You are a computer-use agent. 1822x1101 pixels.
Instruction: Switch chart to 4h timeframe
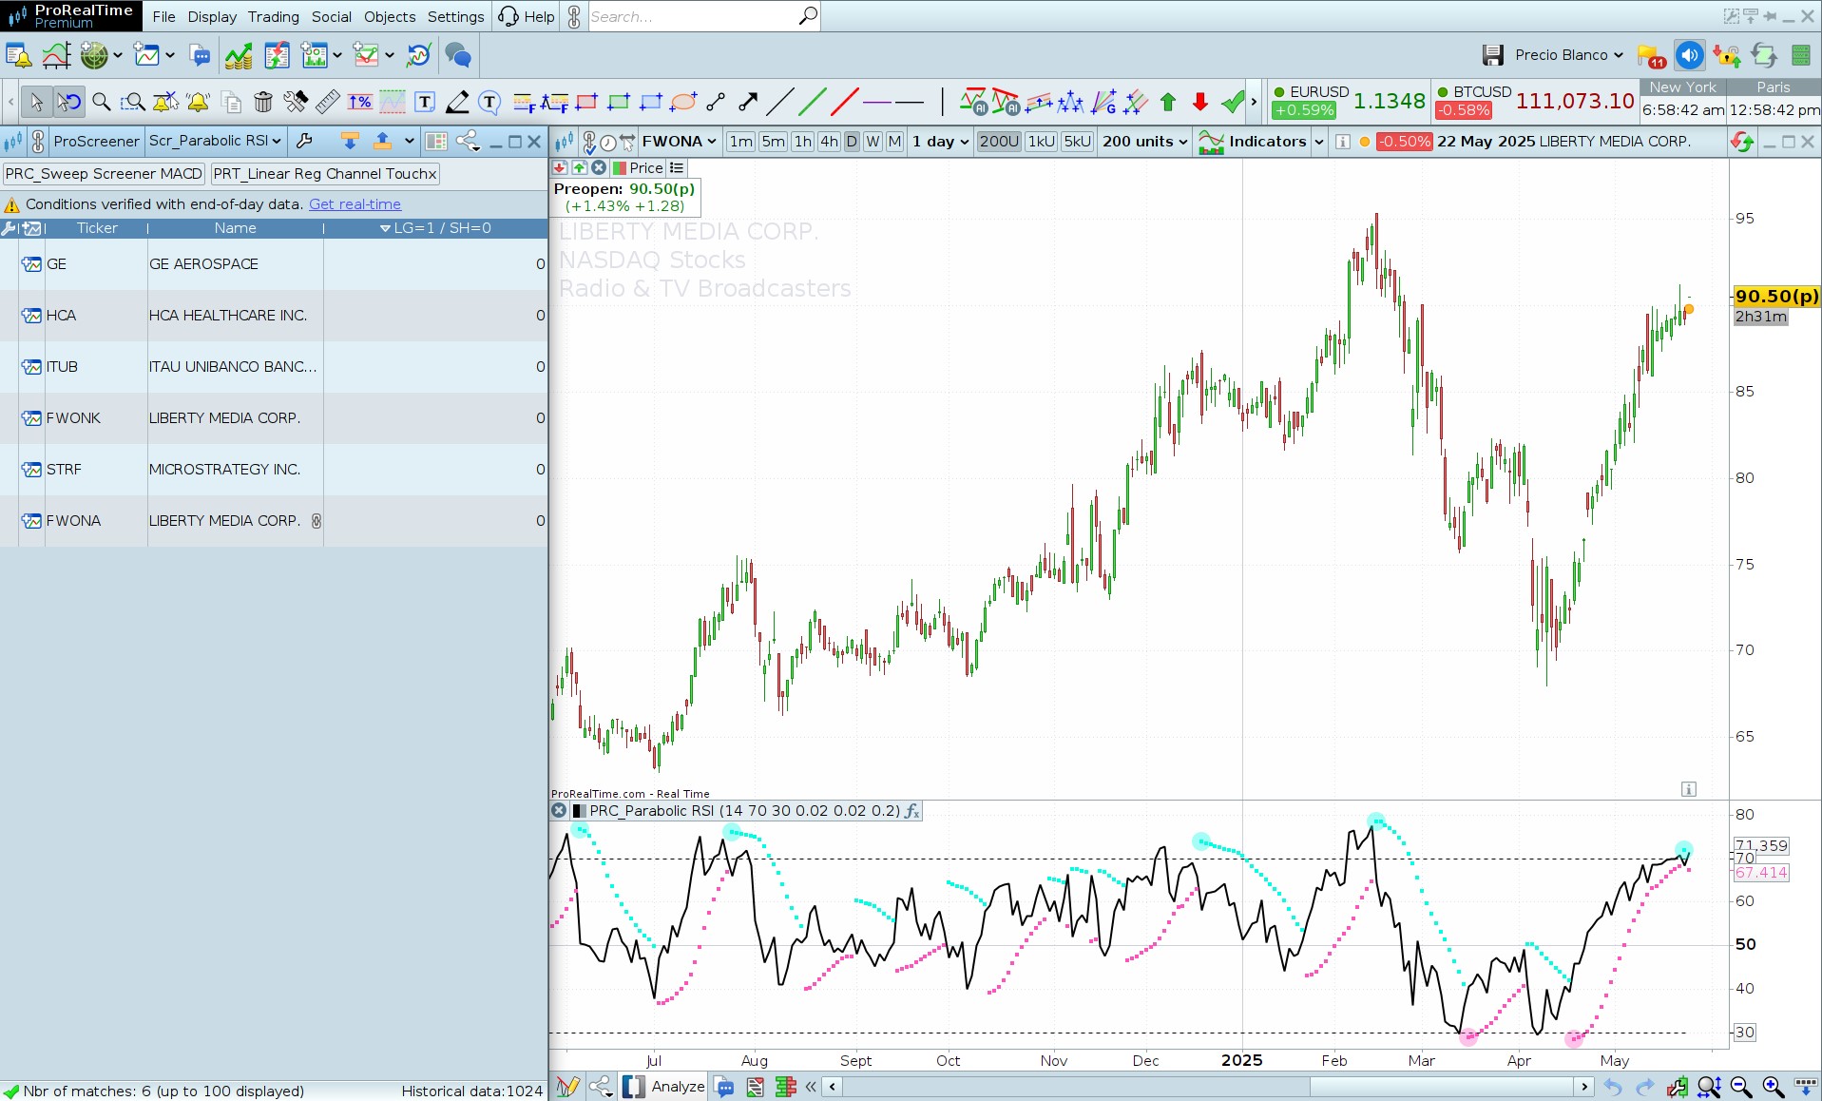[830, 142]
